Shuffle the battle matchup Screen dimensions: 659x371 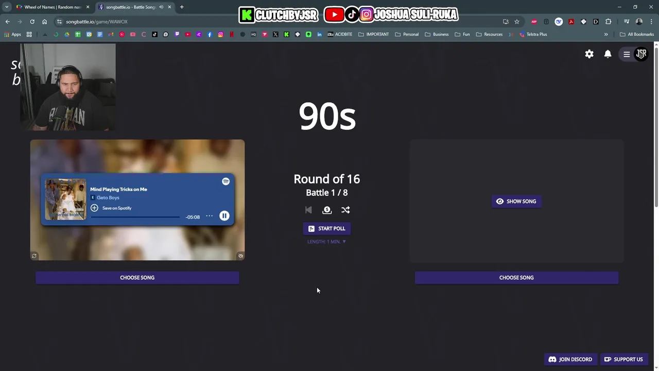click(x=345, y=210)
